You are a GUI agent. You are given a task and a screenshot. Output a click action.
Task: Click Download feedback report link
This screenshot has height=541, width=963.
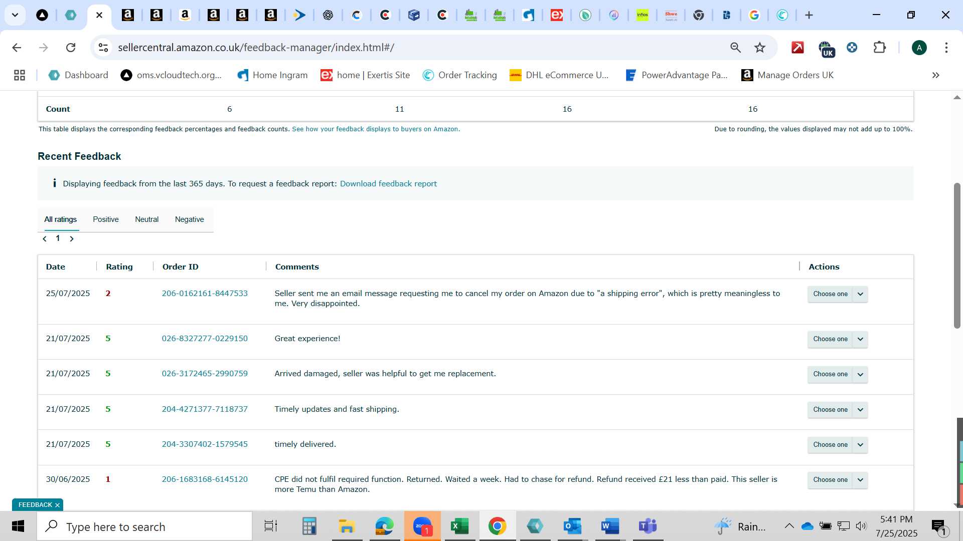388,184
